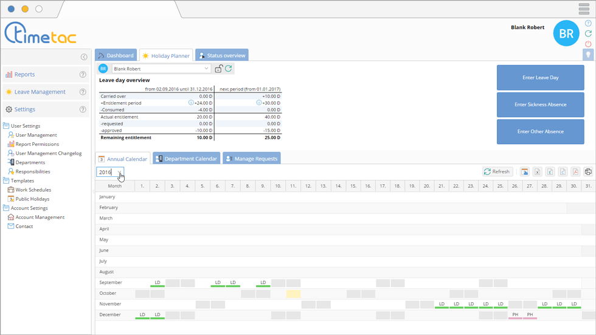596x335 pixels.
Task: Open the help icon beside Reports
Action: coord(83,75)
